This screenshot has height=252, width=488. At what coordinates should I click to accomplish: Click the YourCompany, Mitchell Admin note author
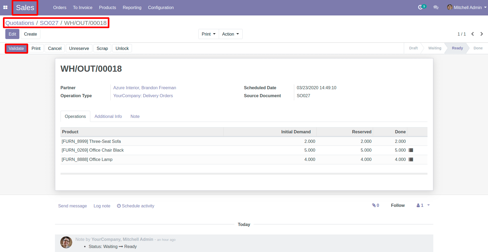[x=122, y=239]
